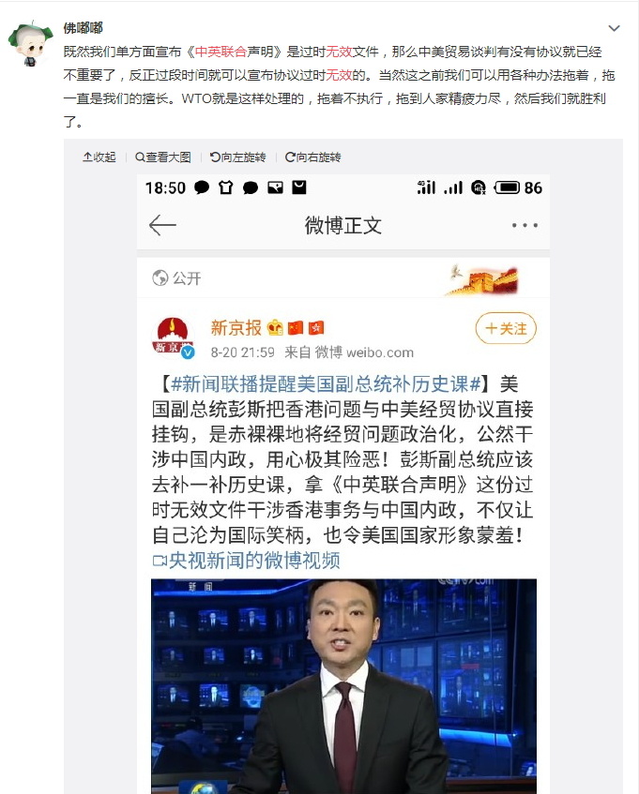Click the Great Wall banner decoration
Image resolution: width=639 pixels, height=794 pixels.
[482, 279]
